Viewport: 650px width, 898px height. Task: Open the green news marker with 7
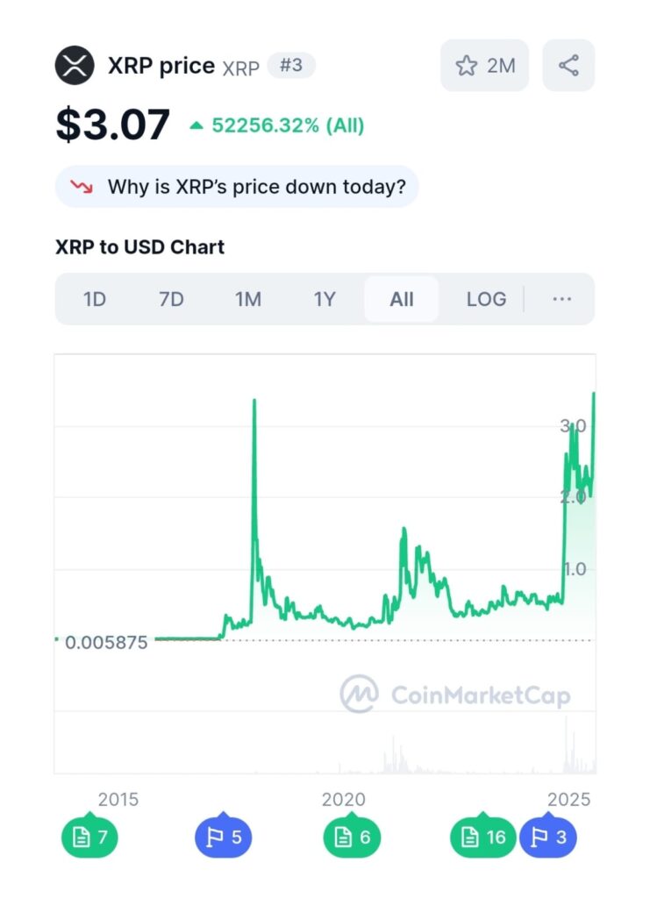[89, 837]
